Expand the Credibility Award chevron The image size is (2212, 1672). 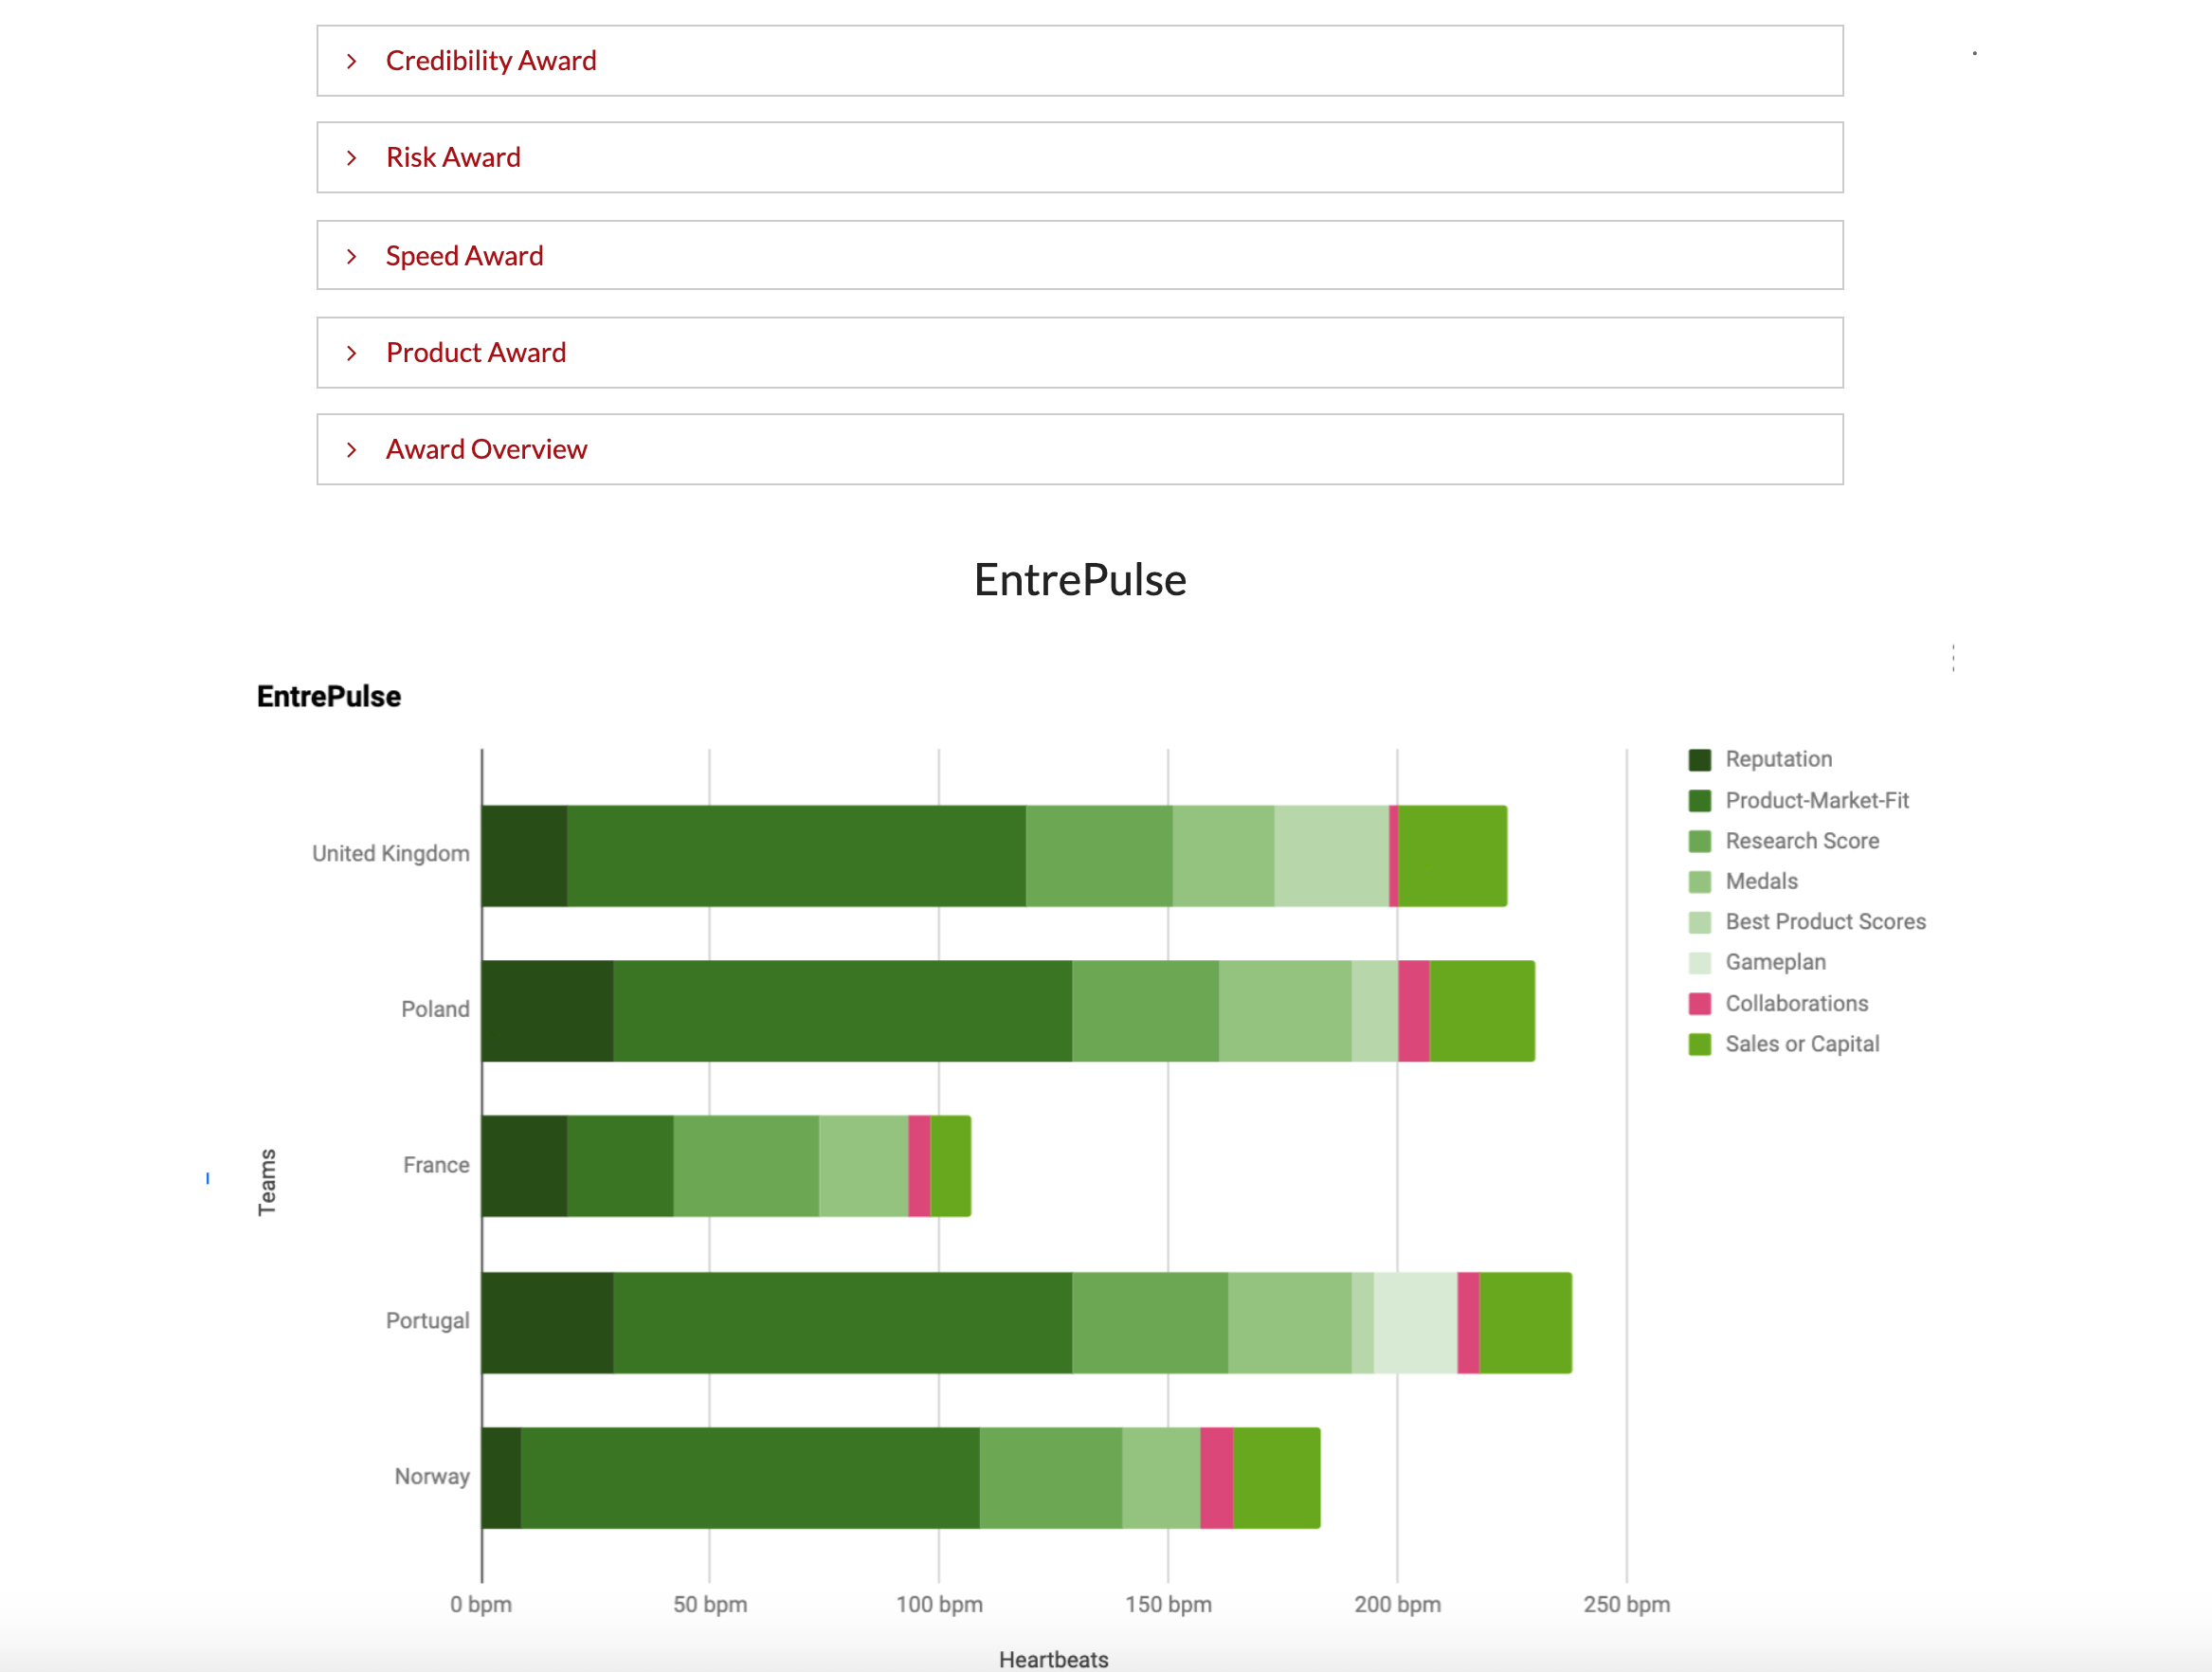(352, 61)
